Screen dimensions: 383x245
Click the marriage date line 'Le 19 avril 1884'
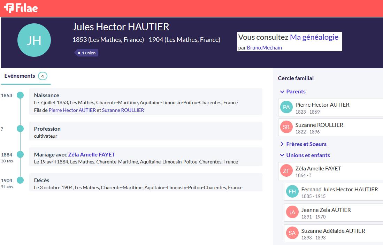pyautogui.click(x=136, y=162)
